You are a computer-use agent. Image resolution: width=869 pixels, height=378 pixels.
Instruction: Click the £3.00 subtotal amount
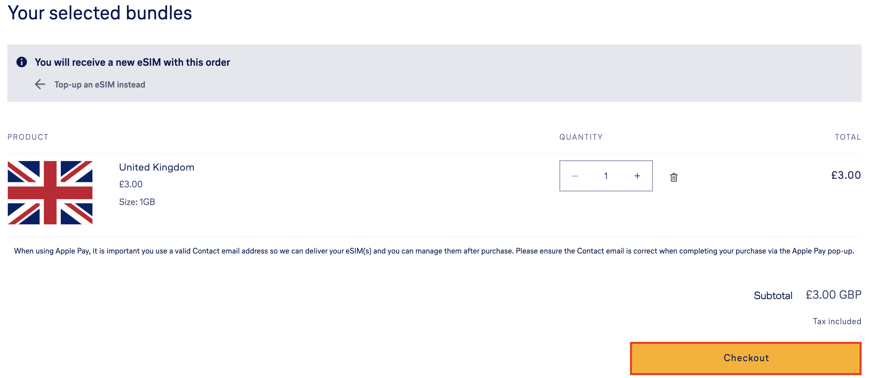[831, 294]
